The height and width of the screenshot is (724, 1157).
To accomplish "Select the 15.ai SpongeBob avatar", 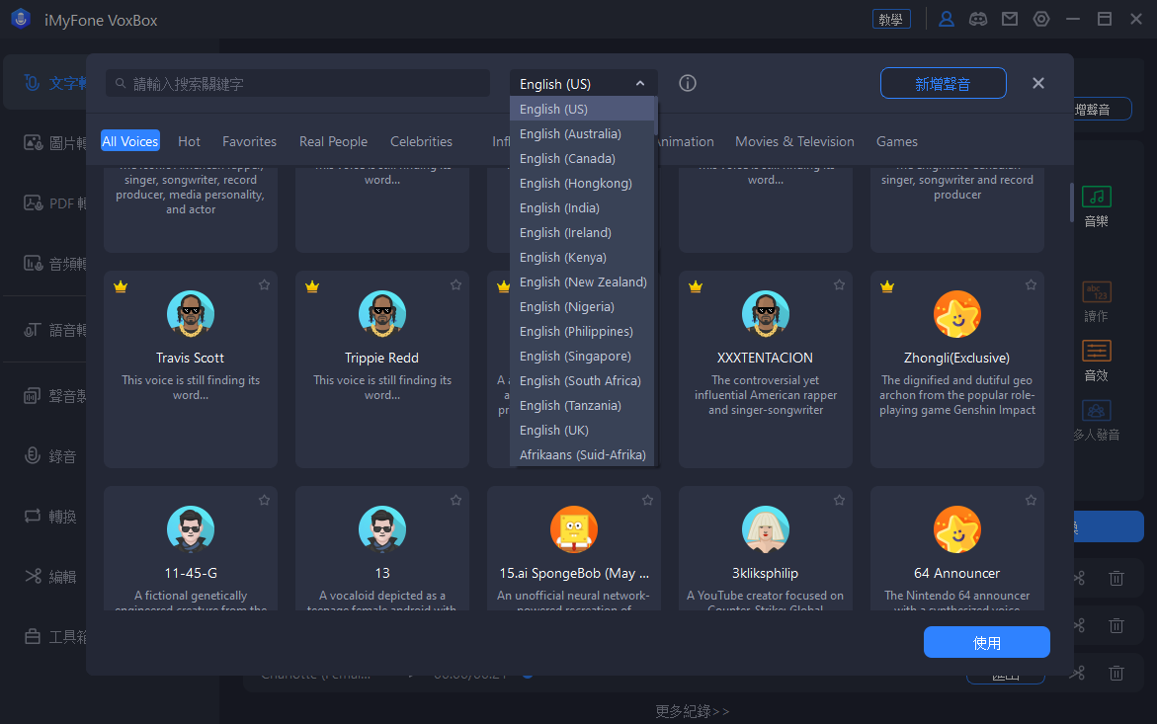I will coord(574,529).
